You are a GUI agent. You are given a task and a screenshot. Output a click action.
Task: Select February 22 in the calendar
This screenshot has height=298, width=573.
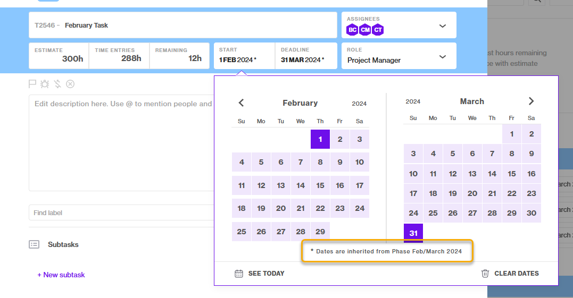point(320,208)
